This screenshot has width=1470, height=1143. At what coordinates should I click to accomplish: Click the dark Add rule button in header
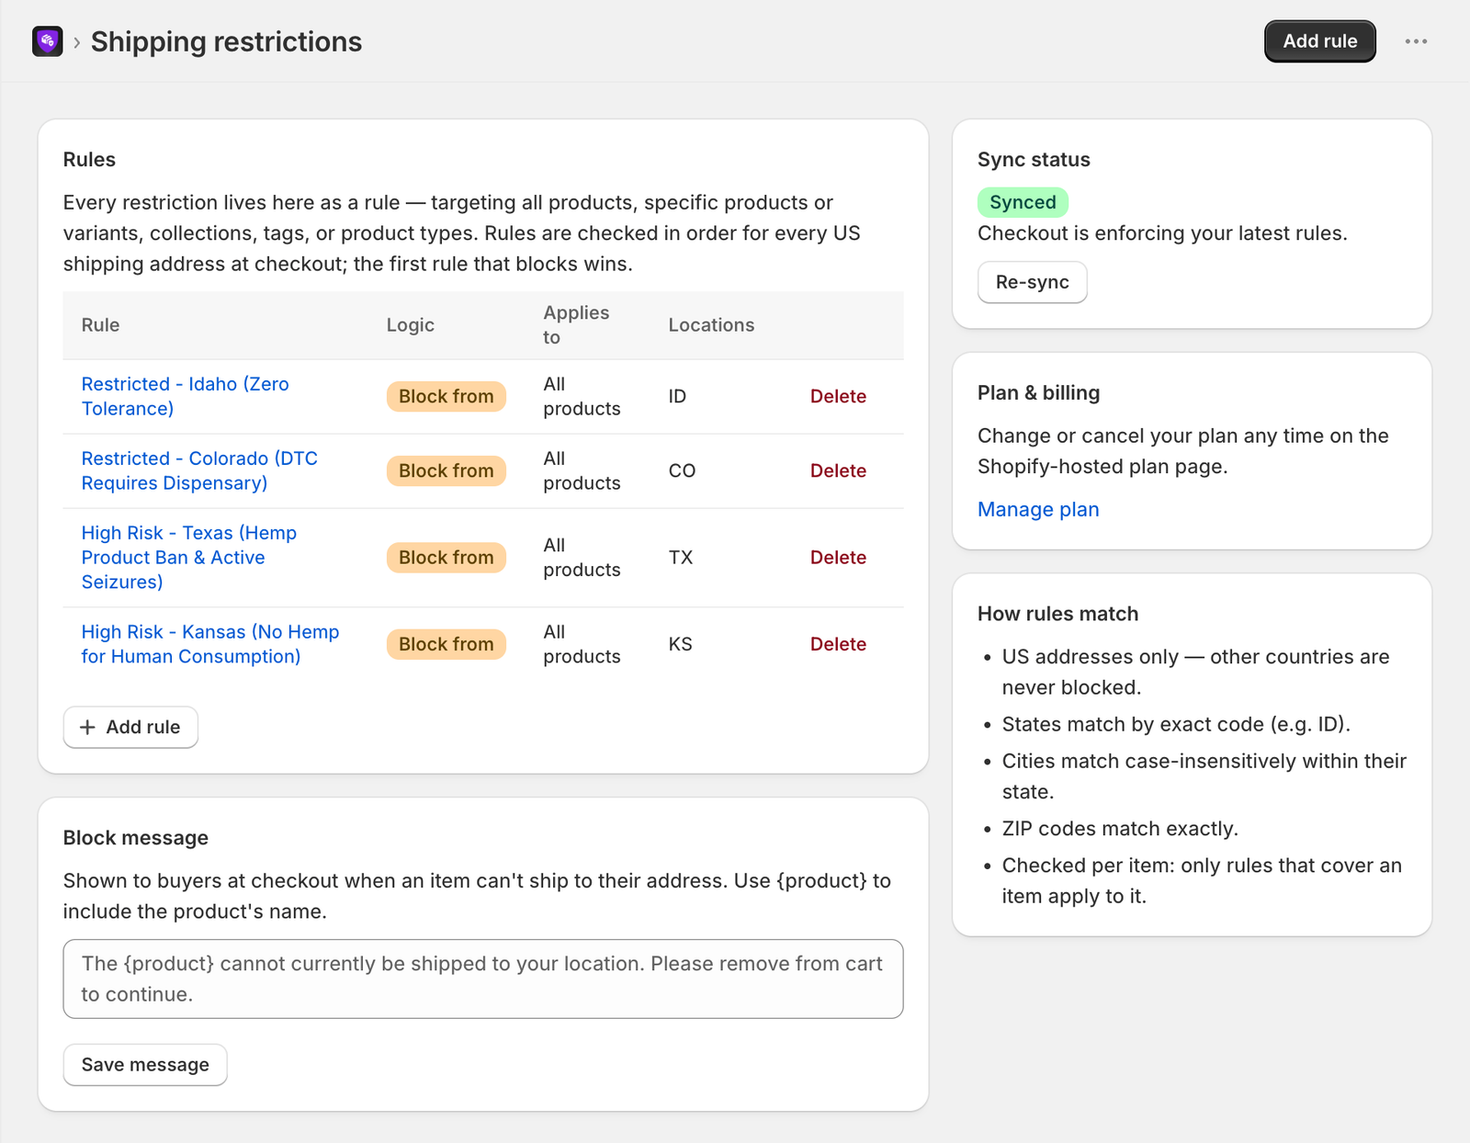(1320, 41)
